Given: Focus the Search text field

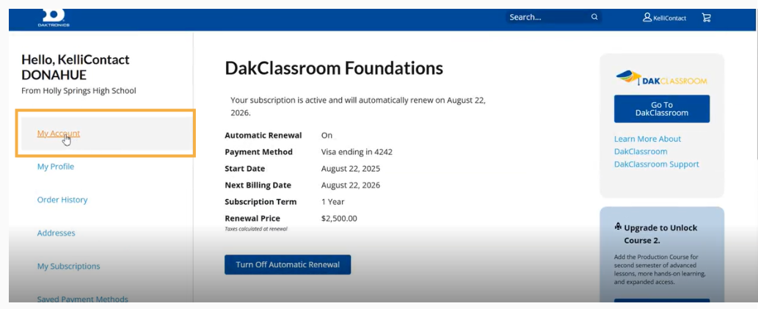Looking at the screenshot, I should coord(547,18).
